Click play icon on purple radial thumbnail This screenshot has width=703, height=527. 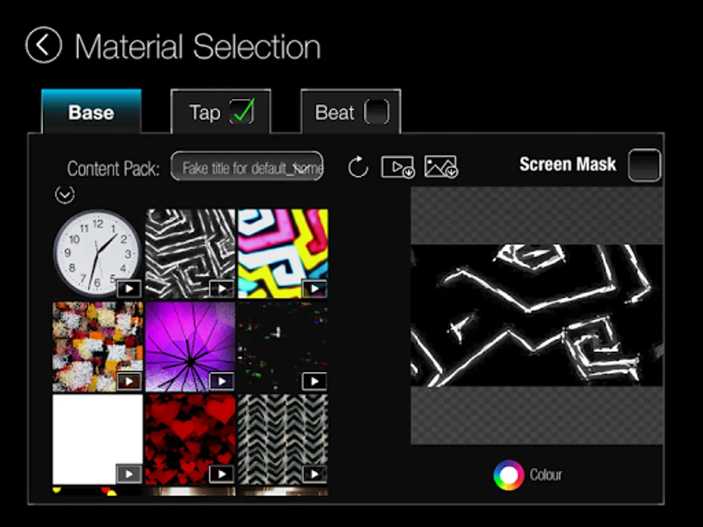tap(222, 381)
